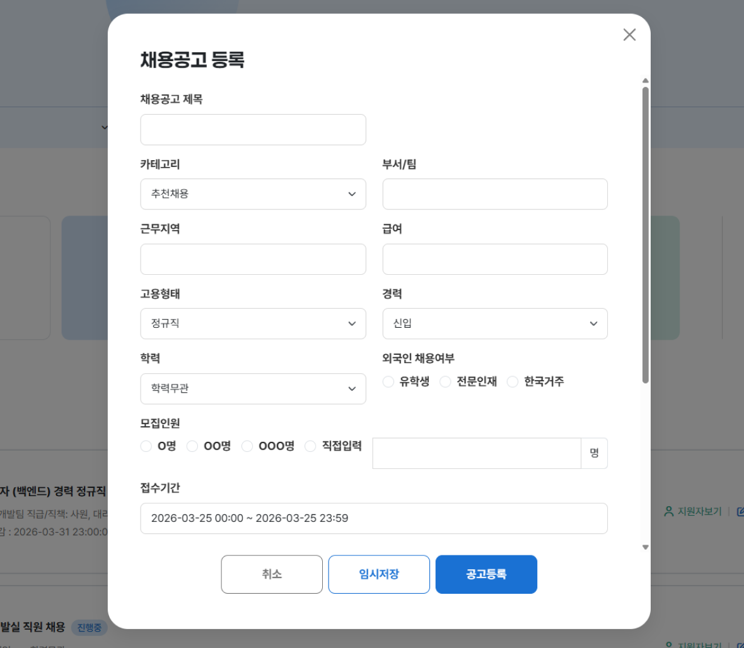Choose 한국거주 for foreigner hiring
This screenshot has width=744, height=648.
coord(513,381)
